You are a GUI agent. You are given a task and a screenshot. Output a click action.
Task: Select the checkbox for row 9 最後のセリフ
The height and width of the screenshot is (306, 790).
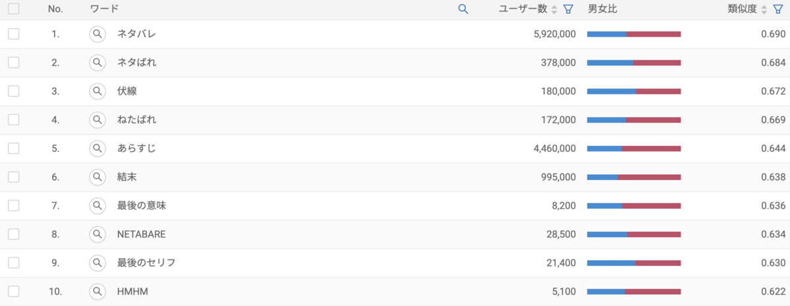[14, 262]
